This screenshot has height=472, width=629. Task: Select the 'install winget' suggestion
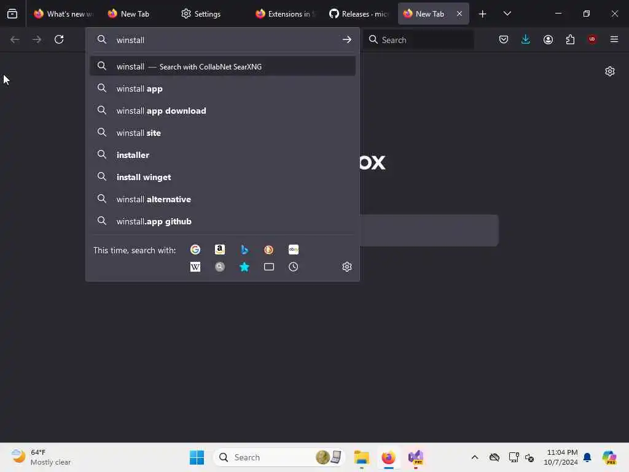(x=222, y=177)
